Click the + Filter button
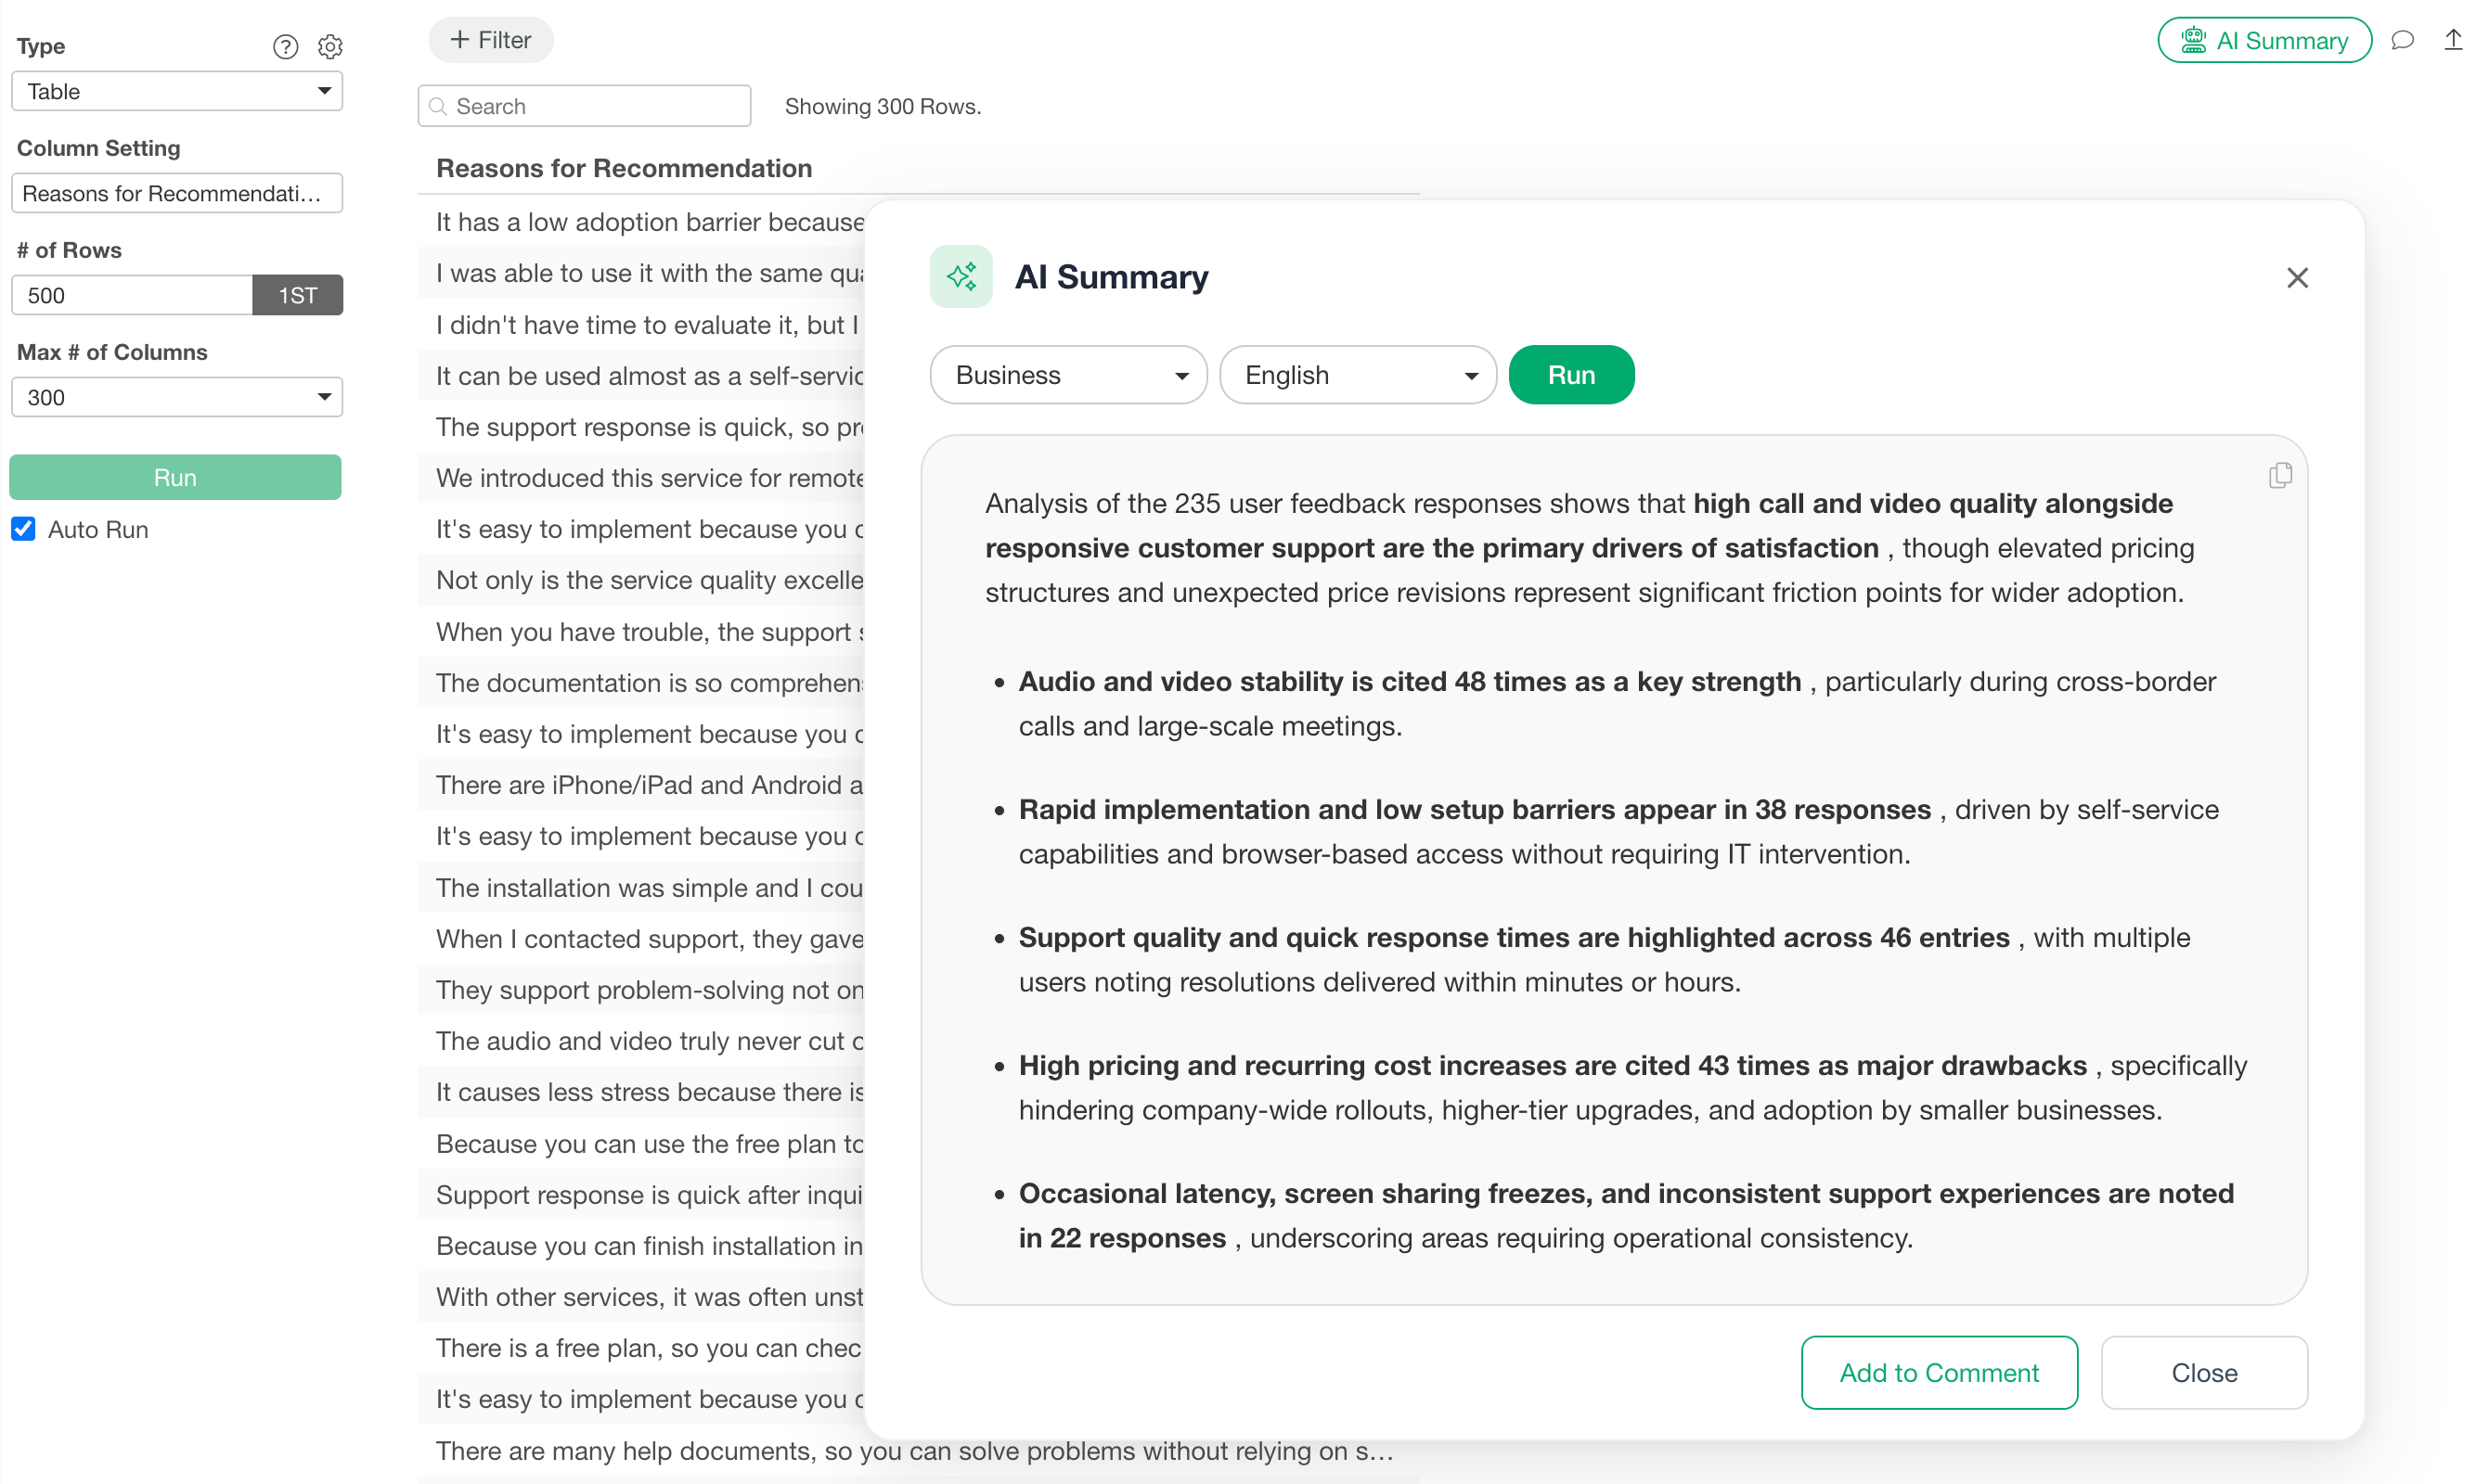This screenshot has height=1484, width=2489. click(x=490, y=40)
